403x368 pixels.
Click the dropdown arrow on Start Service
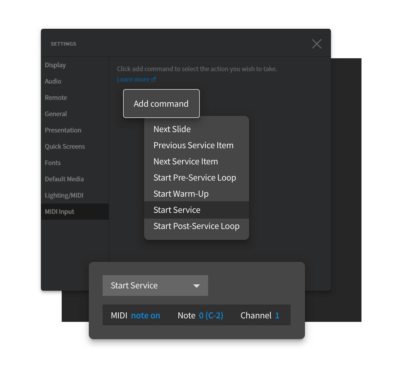click(197, 286)
